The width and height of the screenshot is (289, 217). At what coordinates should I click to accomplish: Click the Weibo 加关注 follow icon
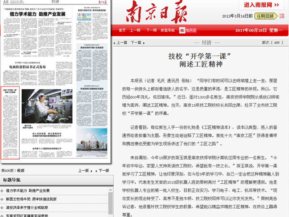coord(188,30)
